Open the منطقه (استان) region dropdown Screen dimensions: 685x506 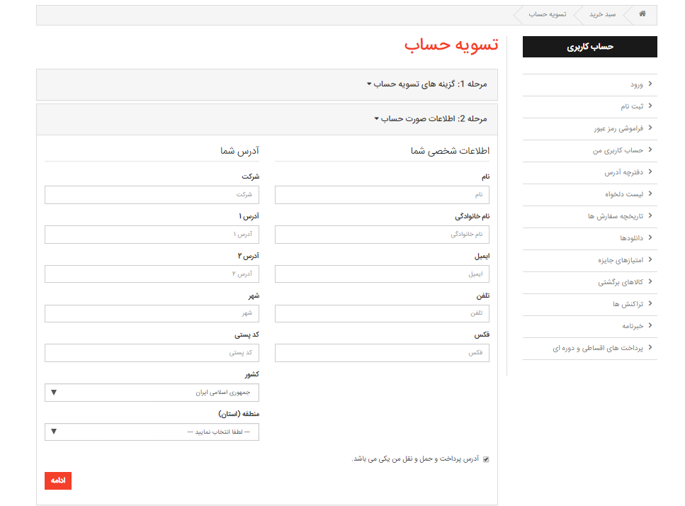pos(152,432)
